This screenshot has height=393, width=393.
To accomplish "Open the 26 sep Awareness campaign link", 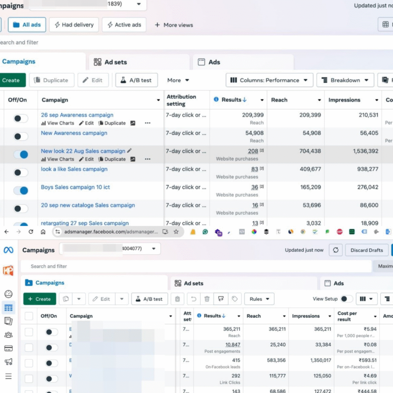I will (x=77, y=115).
